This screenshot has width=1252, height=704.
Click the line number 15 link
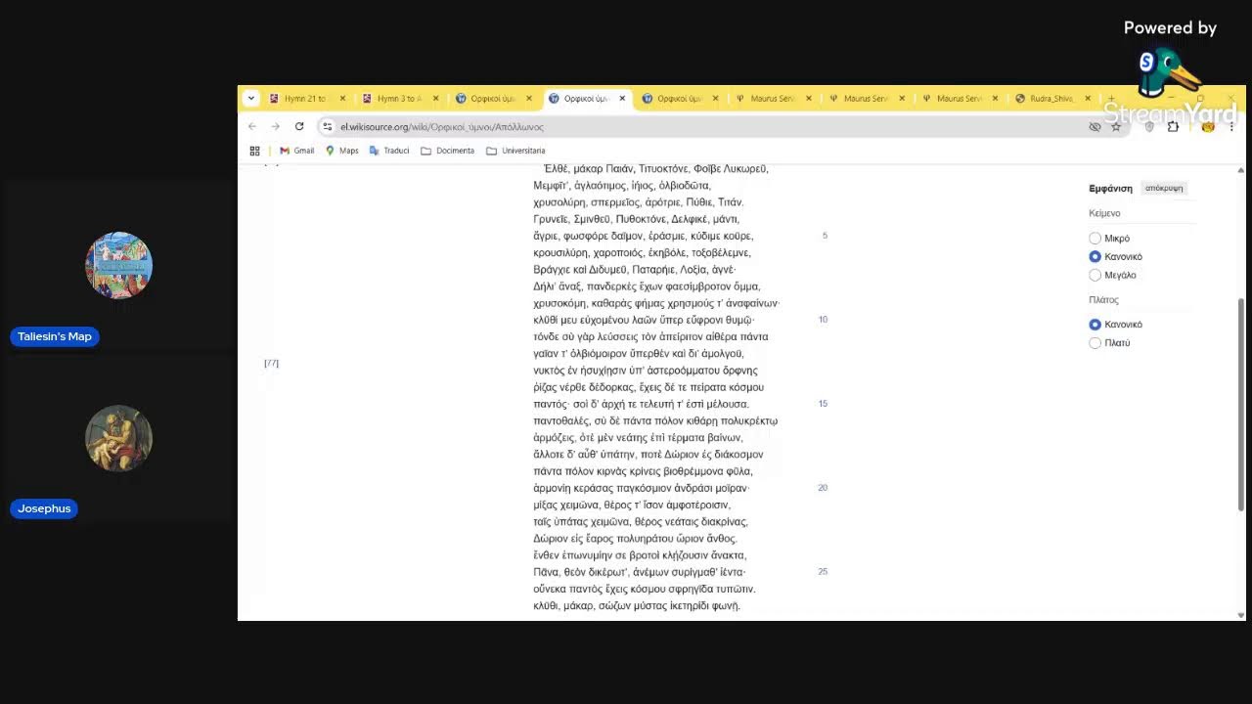(x=823, y=404)
